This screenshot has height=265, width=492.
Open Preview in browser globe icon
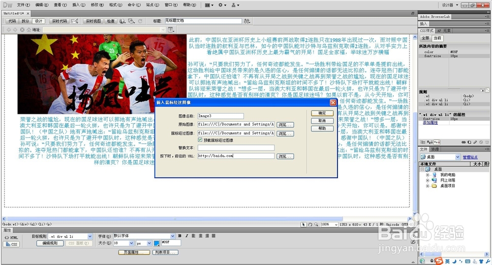[x=123, y=21]
